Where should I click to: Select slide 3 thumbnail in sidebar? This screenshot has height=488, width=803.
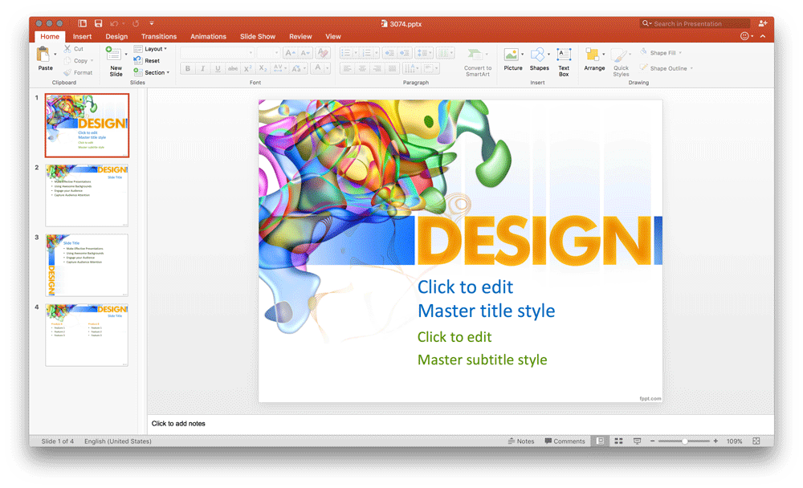(87, 263)
